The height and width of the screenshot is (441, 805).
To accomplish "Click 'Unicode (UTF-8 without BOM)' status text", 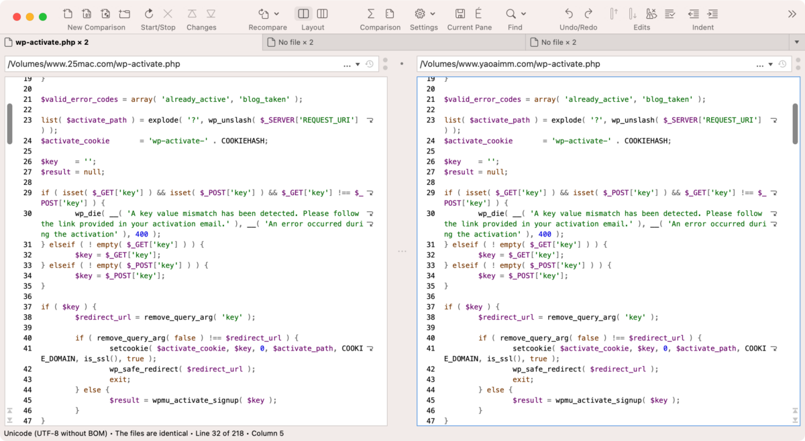I will point(55,434).
